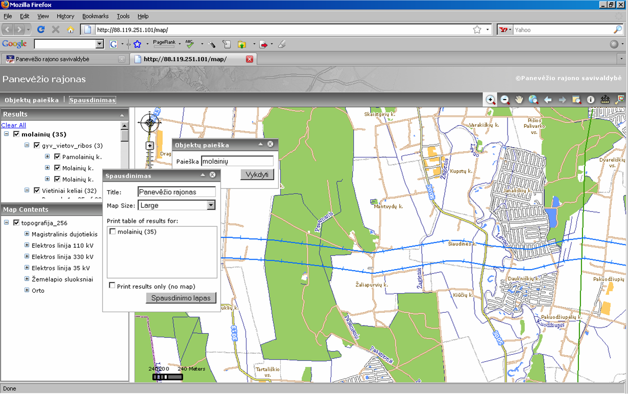The width and height of the screenshot is (628, 394).
Task: Click the PageRank indicator bar
Action: point(164,44)
